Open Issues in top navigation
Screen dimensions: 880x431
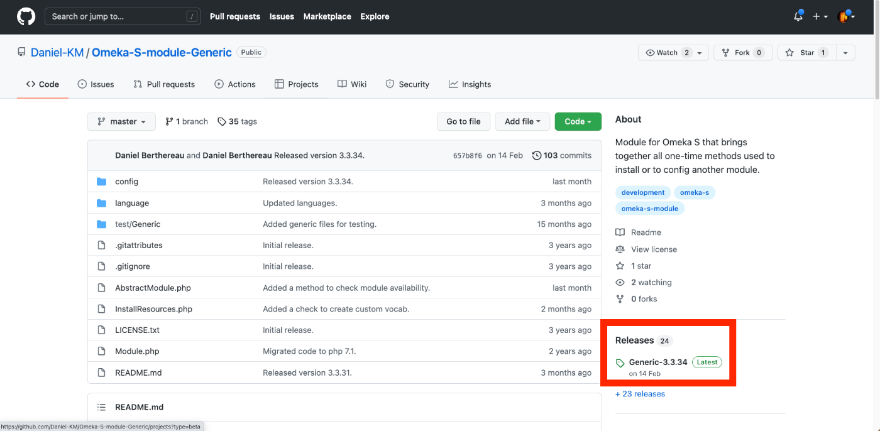tap(282, 16)
